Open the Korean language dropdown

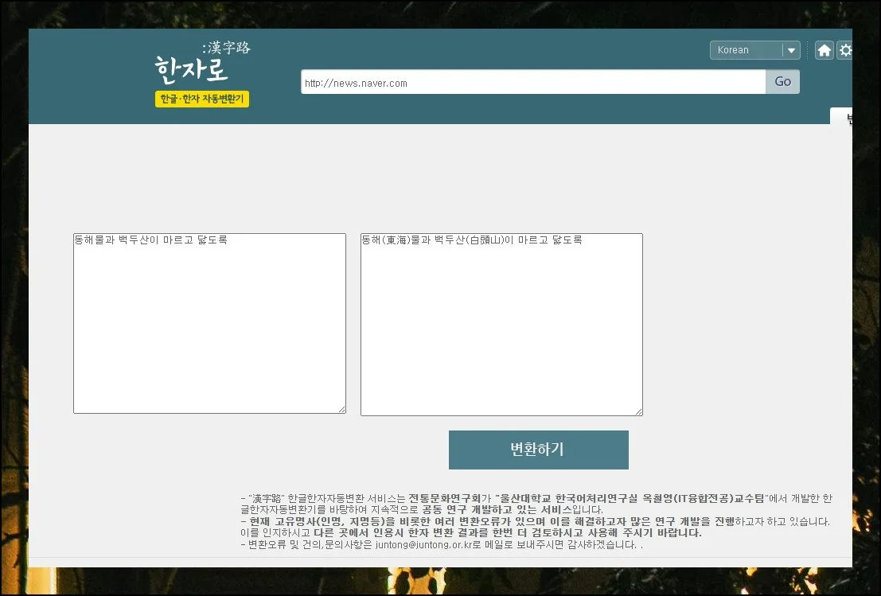(x=747, y=50)
